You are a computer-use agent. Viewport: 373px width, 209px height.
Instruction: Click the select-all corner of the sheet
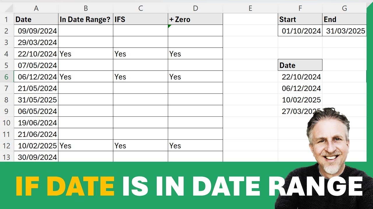(x=7, y=8)
